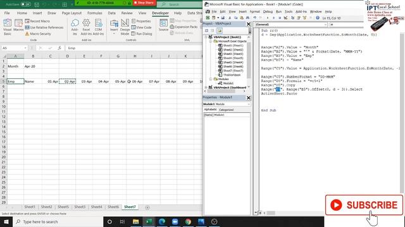The width and height of the screenshot is (405, 227).
Task: Open the Add-ins dialog icon
Action: coord(75,26)
